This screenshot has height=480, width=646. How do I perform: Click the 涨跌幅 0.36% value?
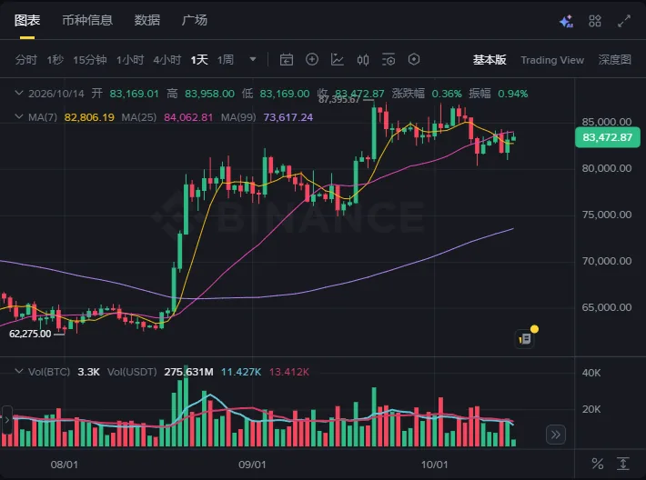pyautogui.click(x=447, y=94)
